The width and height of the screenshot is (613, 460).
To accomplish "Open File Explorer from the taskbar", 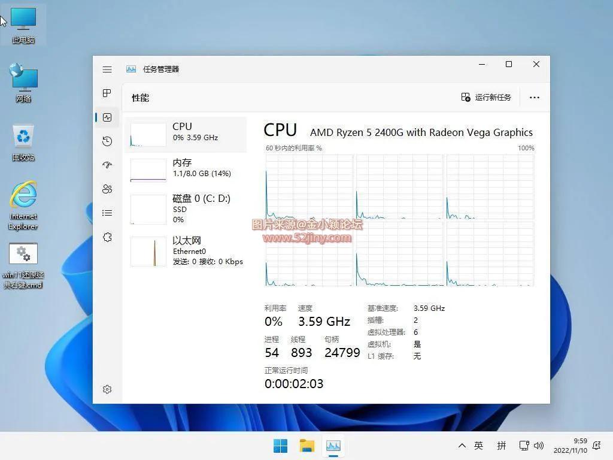I will (x=307, y=446).
